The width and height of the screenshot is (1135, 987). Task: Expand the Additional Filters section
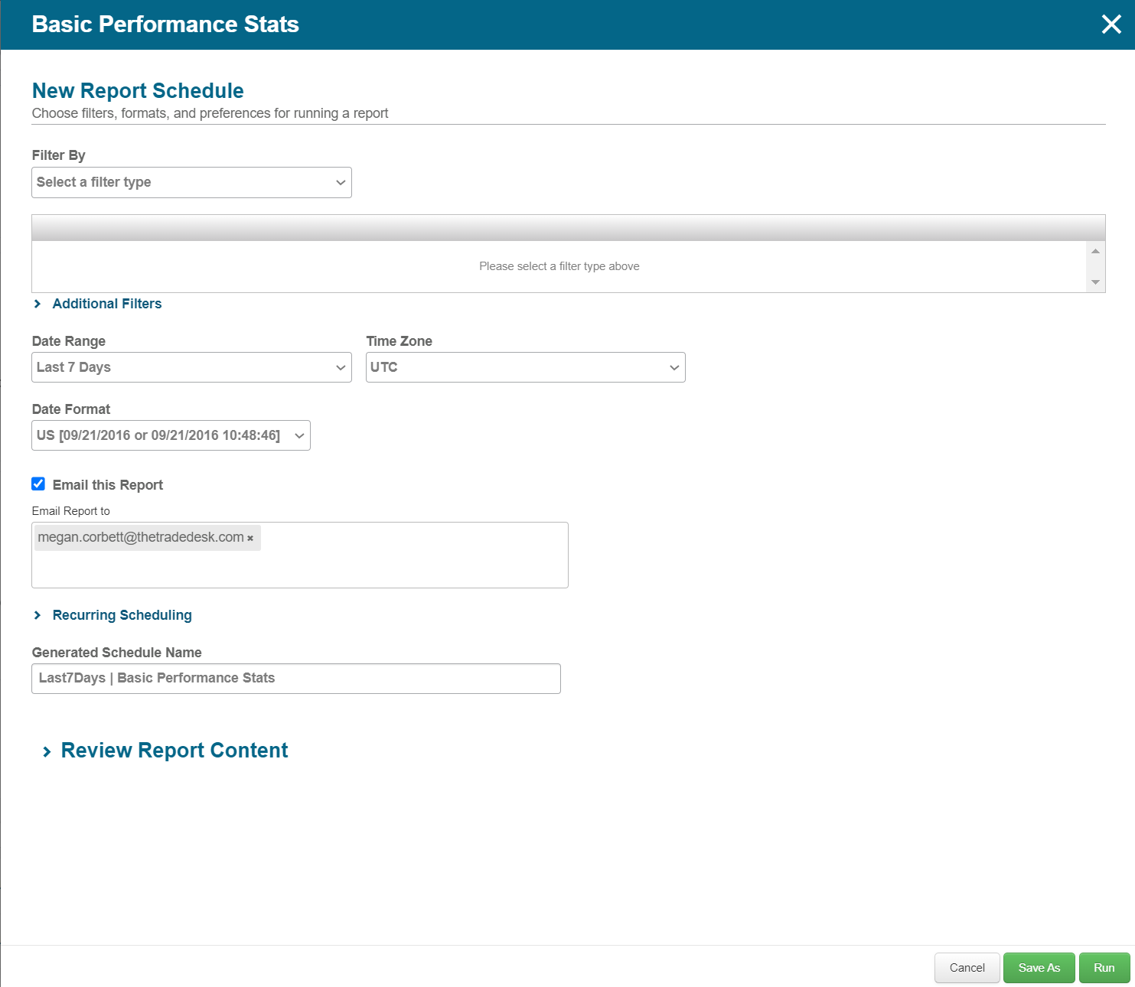(107, 305)
